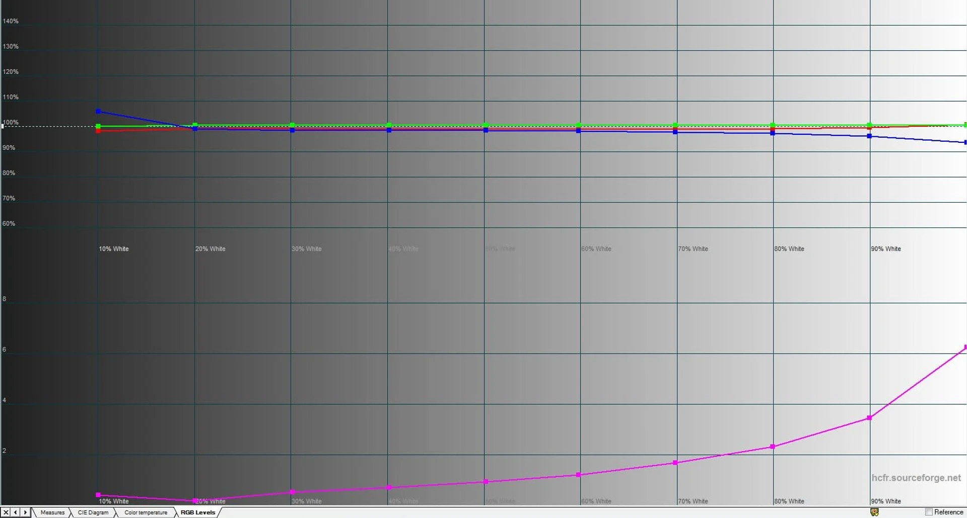Open the CIE Diagram tab
Viewport: 967px width, 518px height.
(x=93, y=512)
